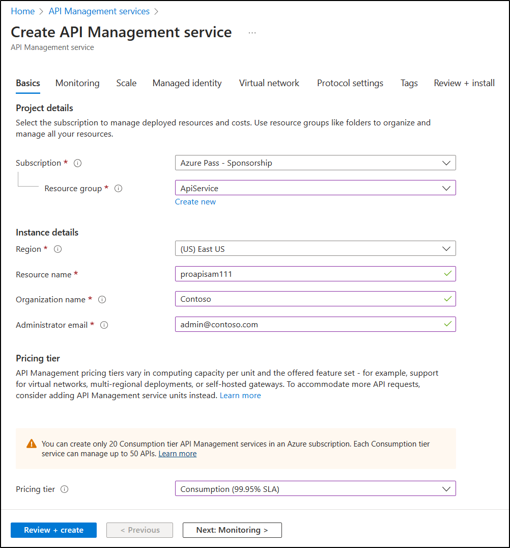Viewport: 510px width, 548px height.
Task: Open the Pricing tier info tooltip
Action: [64, 489]
